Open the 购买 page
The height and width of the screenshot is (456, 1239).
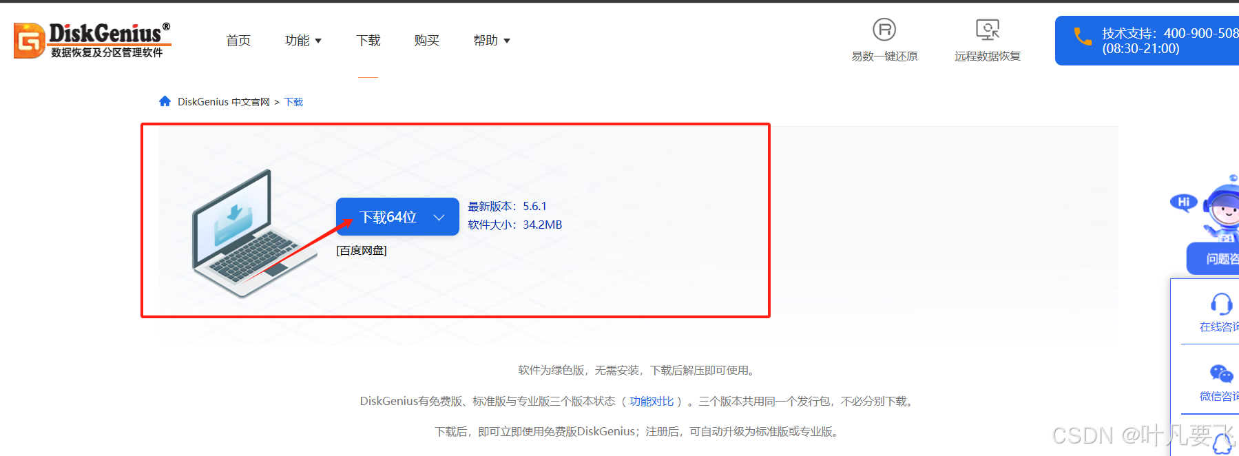427,41
